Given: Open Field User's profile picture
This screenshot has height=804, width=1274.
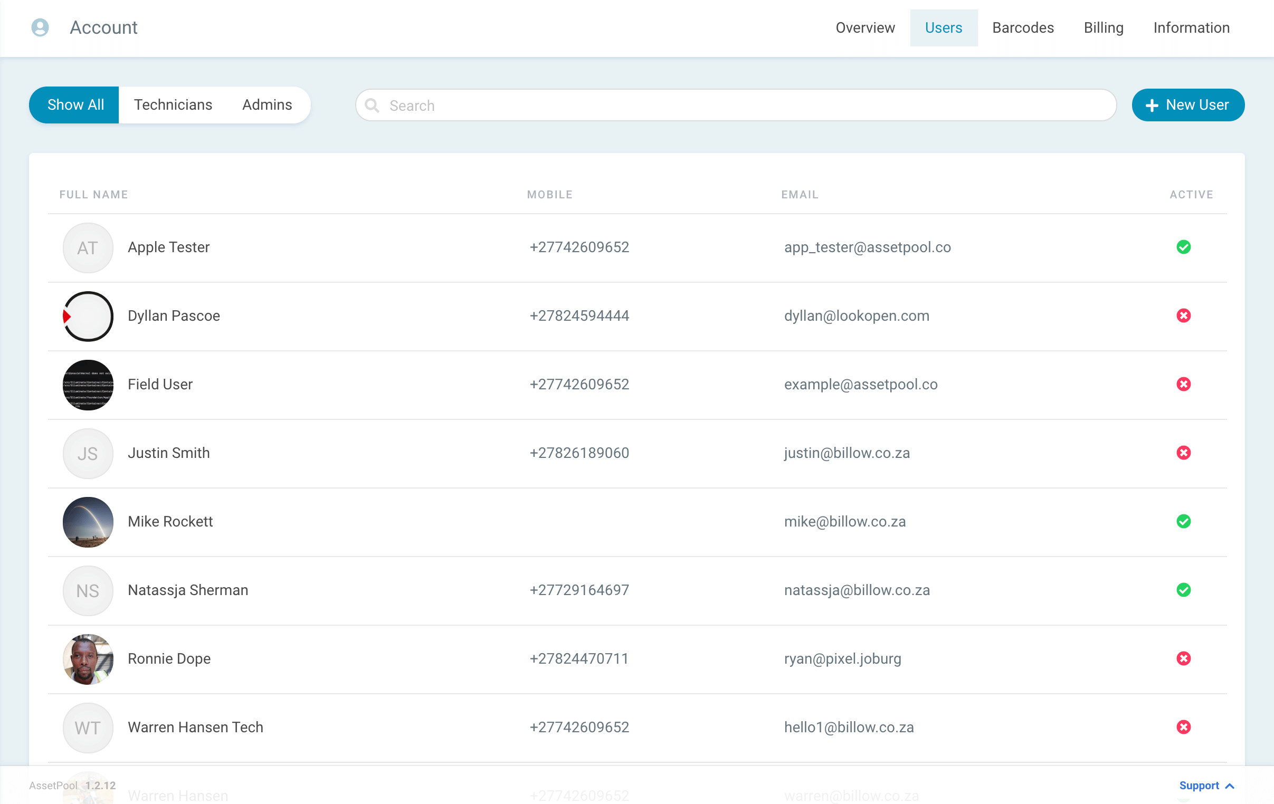Looking at the screenshot, I should 87,385.
